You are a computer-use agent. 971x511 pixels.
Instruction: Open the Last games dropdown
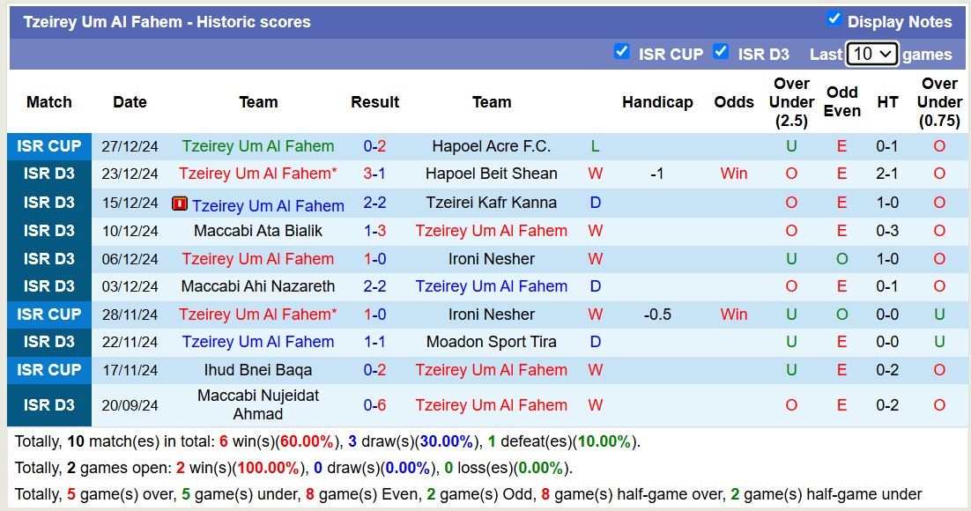click(872, 54)
